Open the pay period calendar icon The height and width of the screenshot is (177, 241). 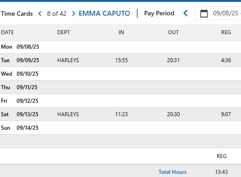coord(204,14)
